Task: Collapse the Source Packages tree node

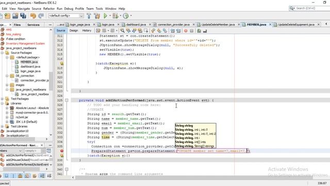Action: click(2, 53)
